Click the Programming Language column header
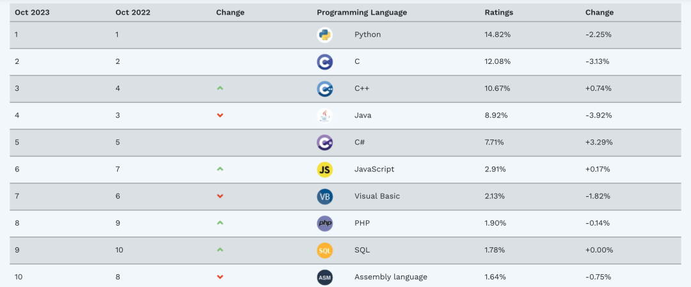 click(361, 12)
